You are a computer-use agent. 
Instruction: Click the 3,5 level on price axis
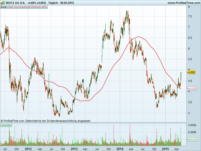point(190,102)
